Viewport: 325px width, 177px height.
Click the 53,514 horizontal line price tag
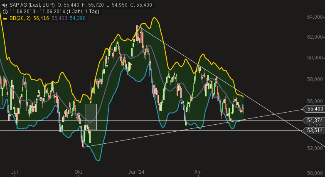point(314,130)
